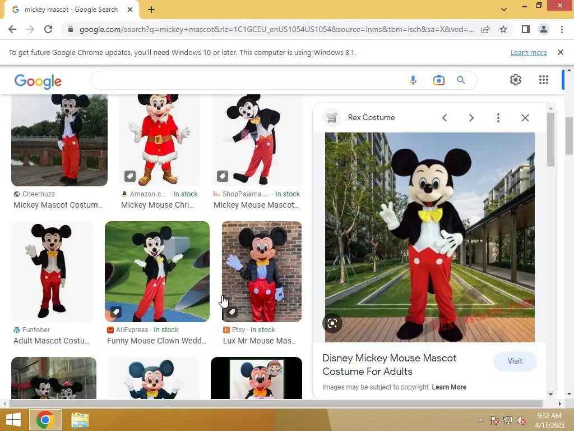Click the blue search magnifier
This screenshot has width=574, height=431.
pyautogui.click(x=461, y=80)
